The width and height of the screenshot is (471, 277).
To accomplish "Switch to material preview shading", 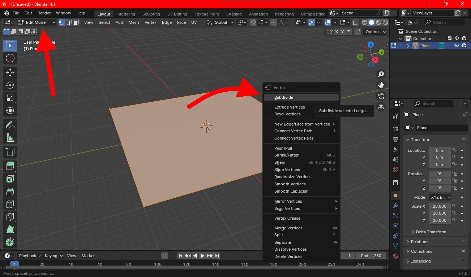I will point(378,22).
